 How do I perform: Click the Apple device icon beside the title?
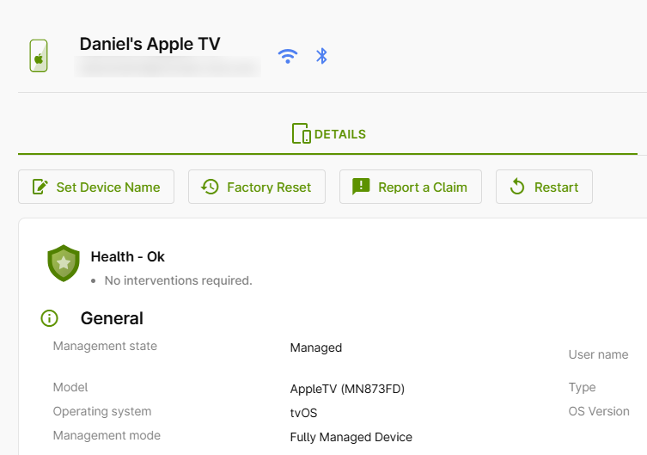[x=38, y=56]
